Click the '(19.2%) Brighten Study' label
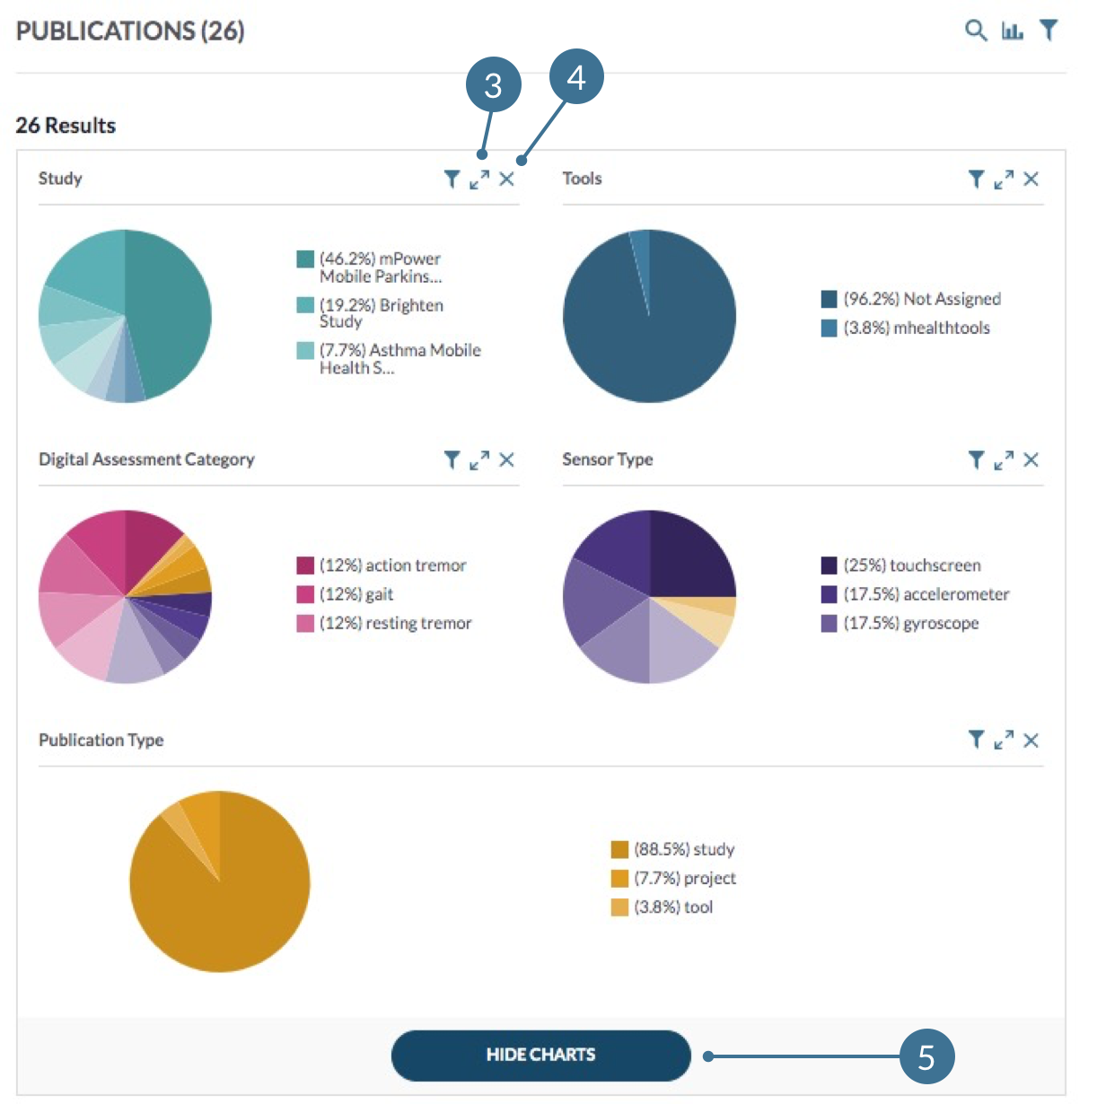Viewport: 1097px width, 1104px height. pos(382,313)
